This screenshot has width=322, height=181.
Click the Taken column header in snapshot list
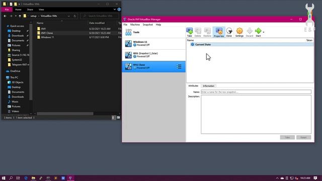point(309,40)
